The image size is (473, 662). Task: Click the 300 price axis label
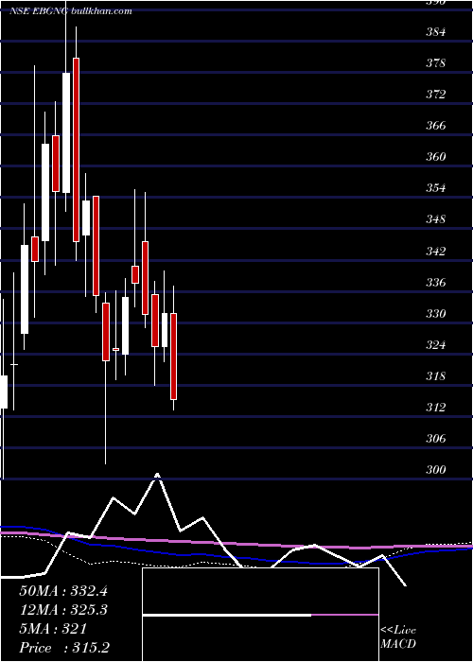(435, 469)
